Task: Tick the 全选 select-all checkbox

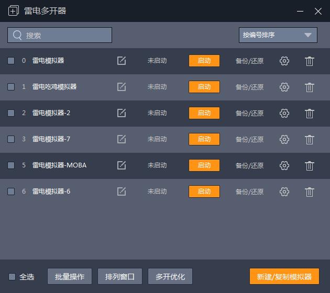Action: pyautogui.click(x=12, y=277)
